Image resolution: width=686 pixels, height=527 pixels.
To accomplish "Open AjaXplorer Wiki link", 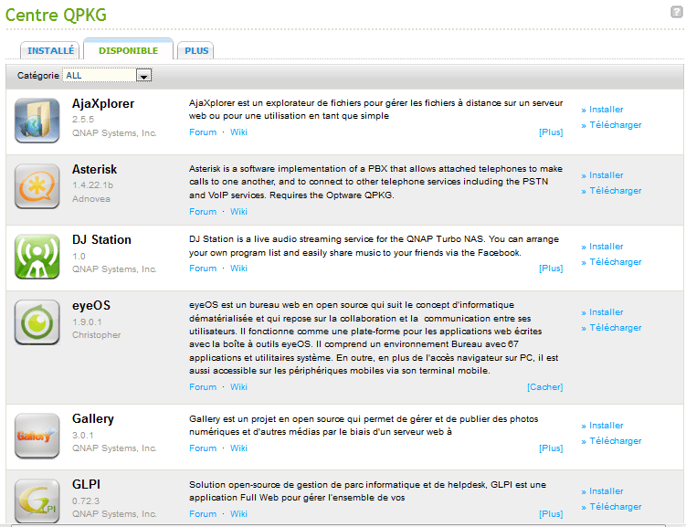I will (238, 132).
